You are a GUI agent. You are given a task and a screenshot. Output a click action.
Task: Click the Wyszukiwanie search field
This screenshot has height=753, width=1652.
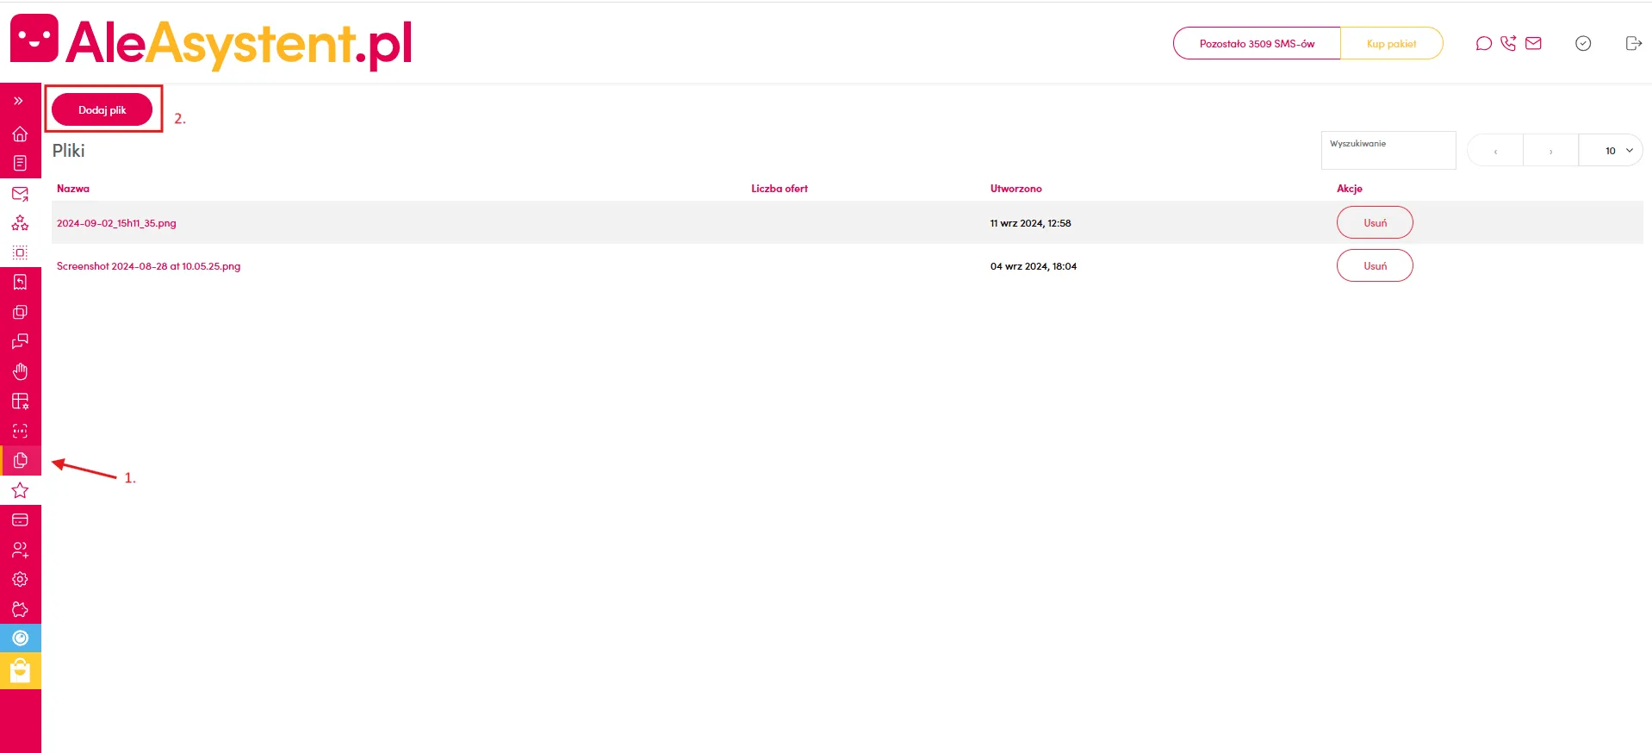point(1388,152)
